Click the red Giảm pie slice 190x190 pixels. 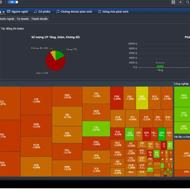tap(54, 65)
